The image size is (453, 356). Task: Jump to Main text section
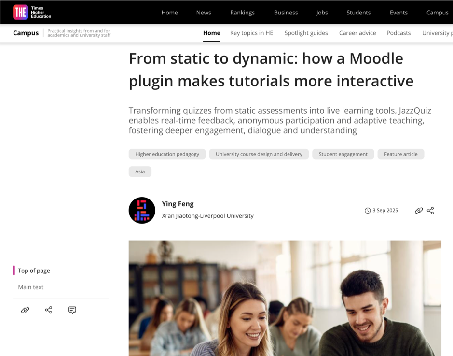coord(31,287)
